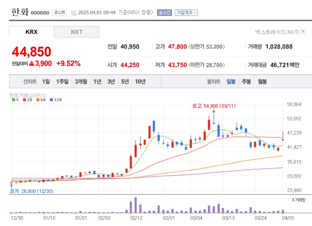Expand the 기업개요 dropdown
This screenshot has width=312, height=226.
click(x=186, y=12)
